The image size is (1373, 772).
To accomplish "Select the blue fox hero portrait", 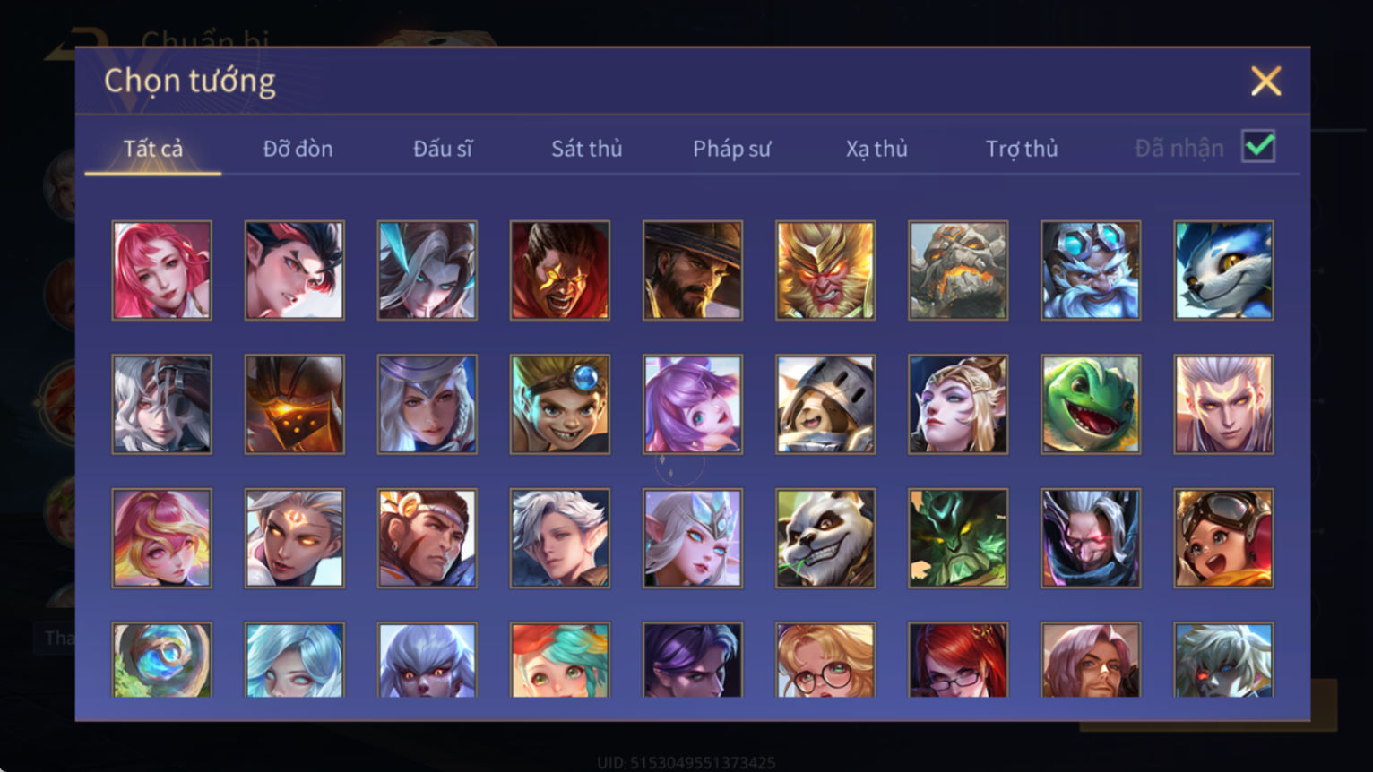I will pos(1223,270).
